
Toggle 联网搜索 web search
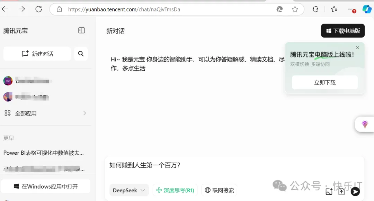point(219,190)
